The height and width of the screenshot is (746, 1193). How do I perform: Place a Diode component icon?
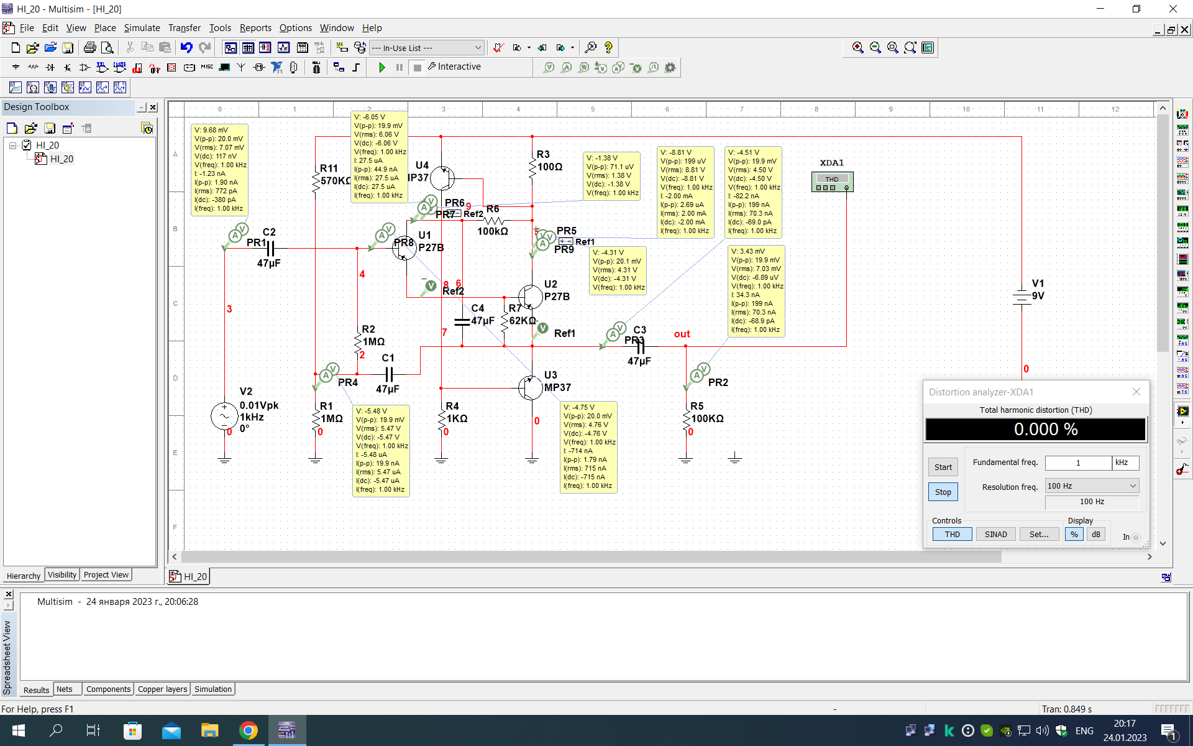click(x=50, y=67)
